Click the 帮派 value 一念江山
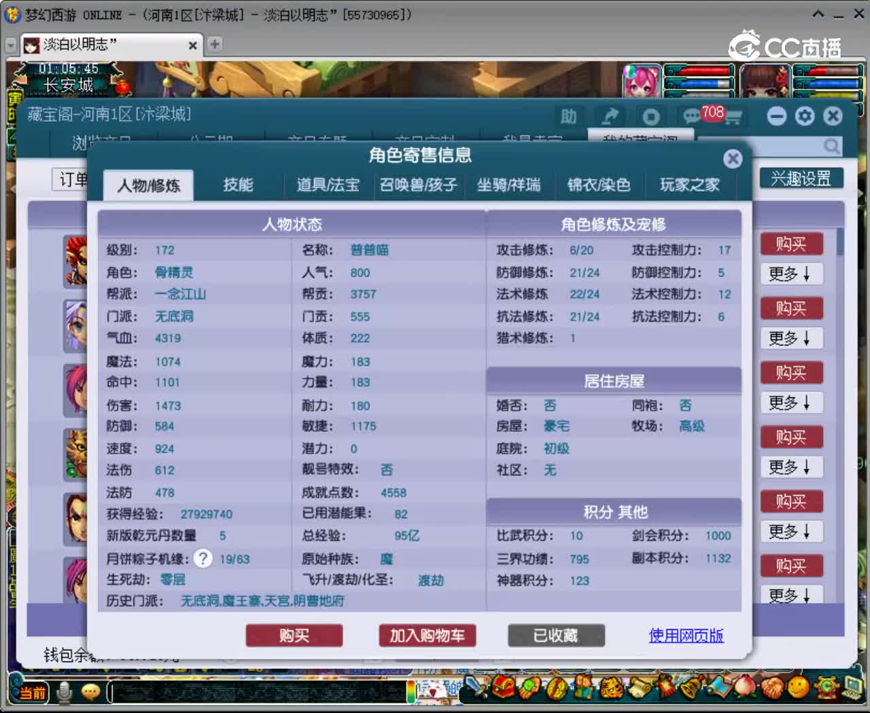The height and width of the screenshot is (713, 870). pyautogui.click(x=180, y=294)
